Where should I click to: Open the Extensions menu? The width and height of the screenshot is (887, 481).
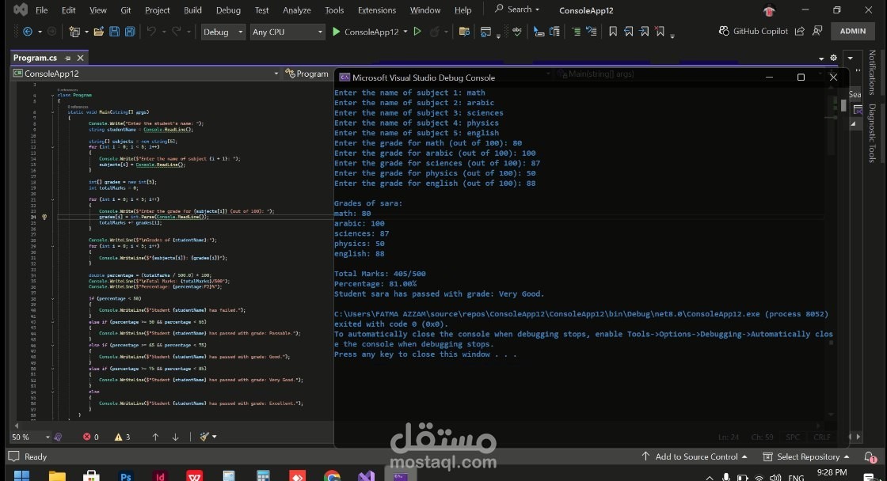pyautogui.click(x=377, y=10)
